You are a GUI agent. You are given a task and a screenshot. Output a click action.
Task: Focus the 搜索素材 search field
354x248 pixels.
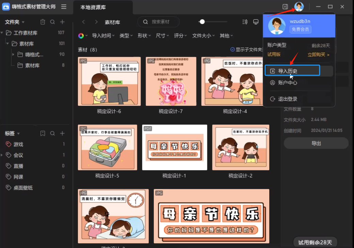tap(159, 22)
